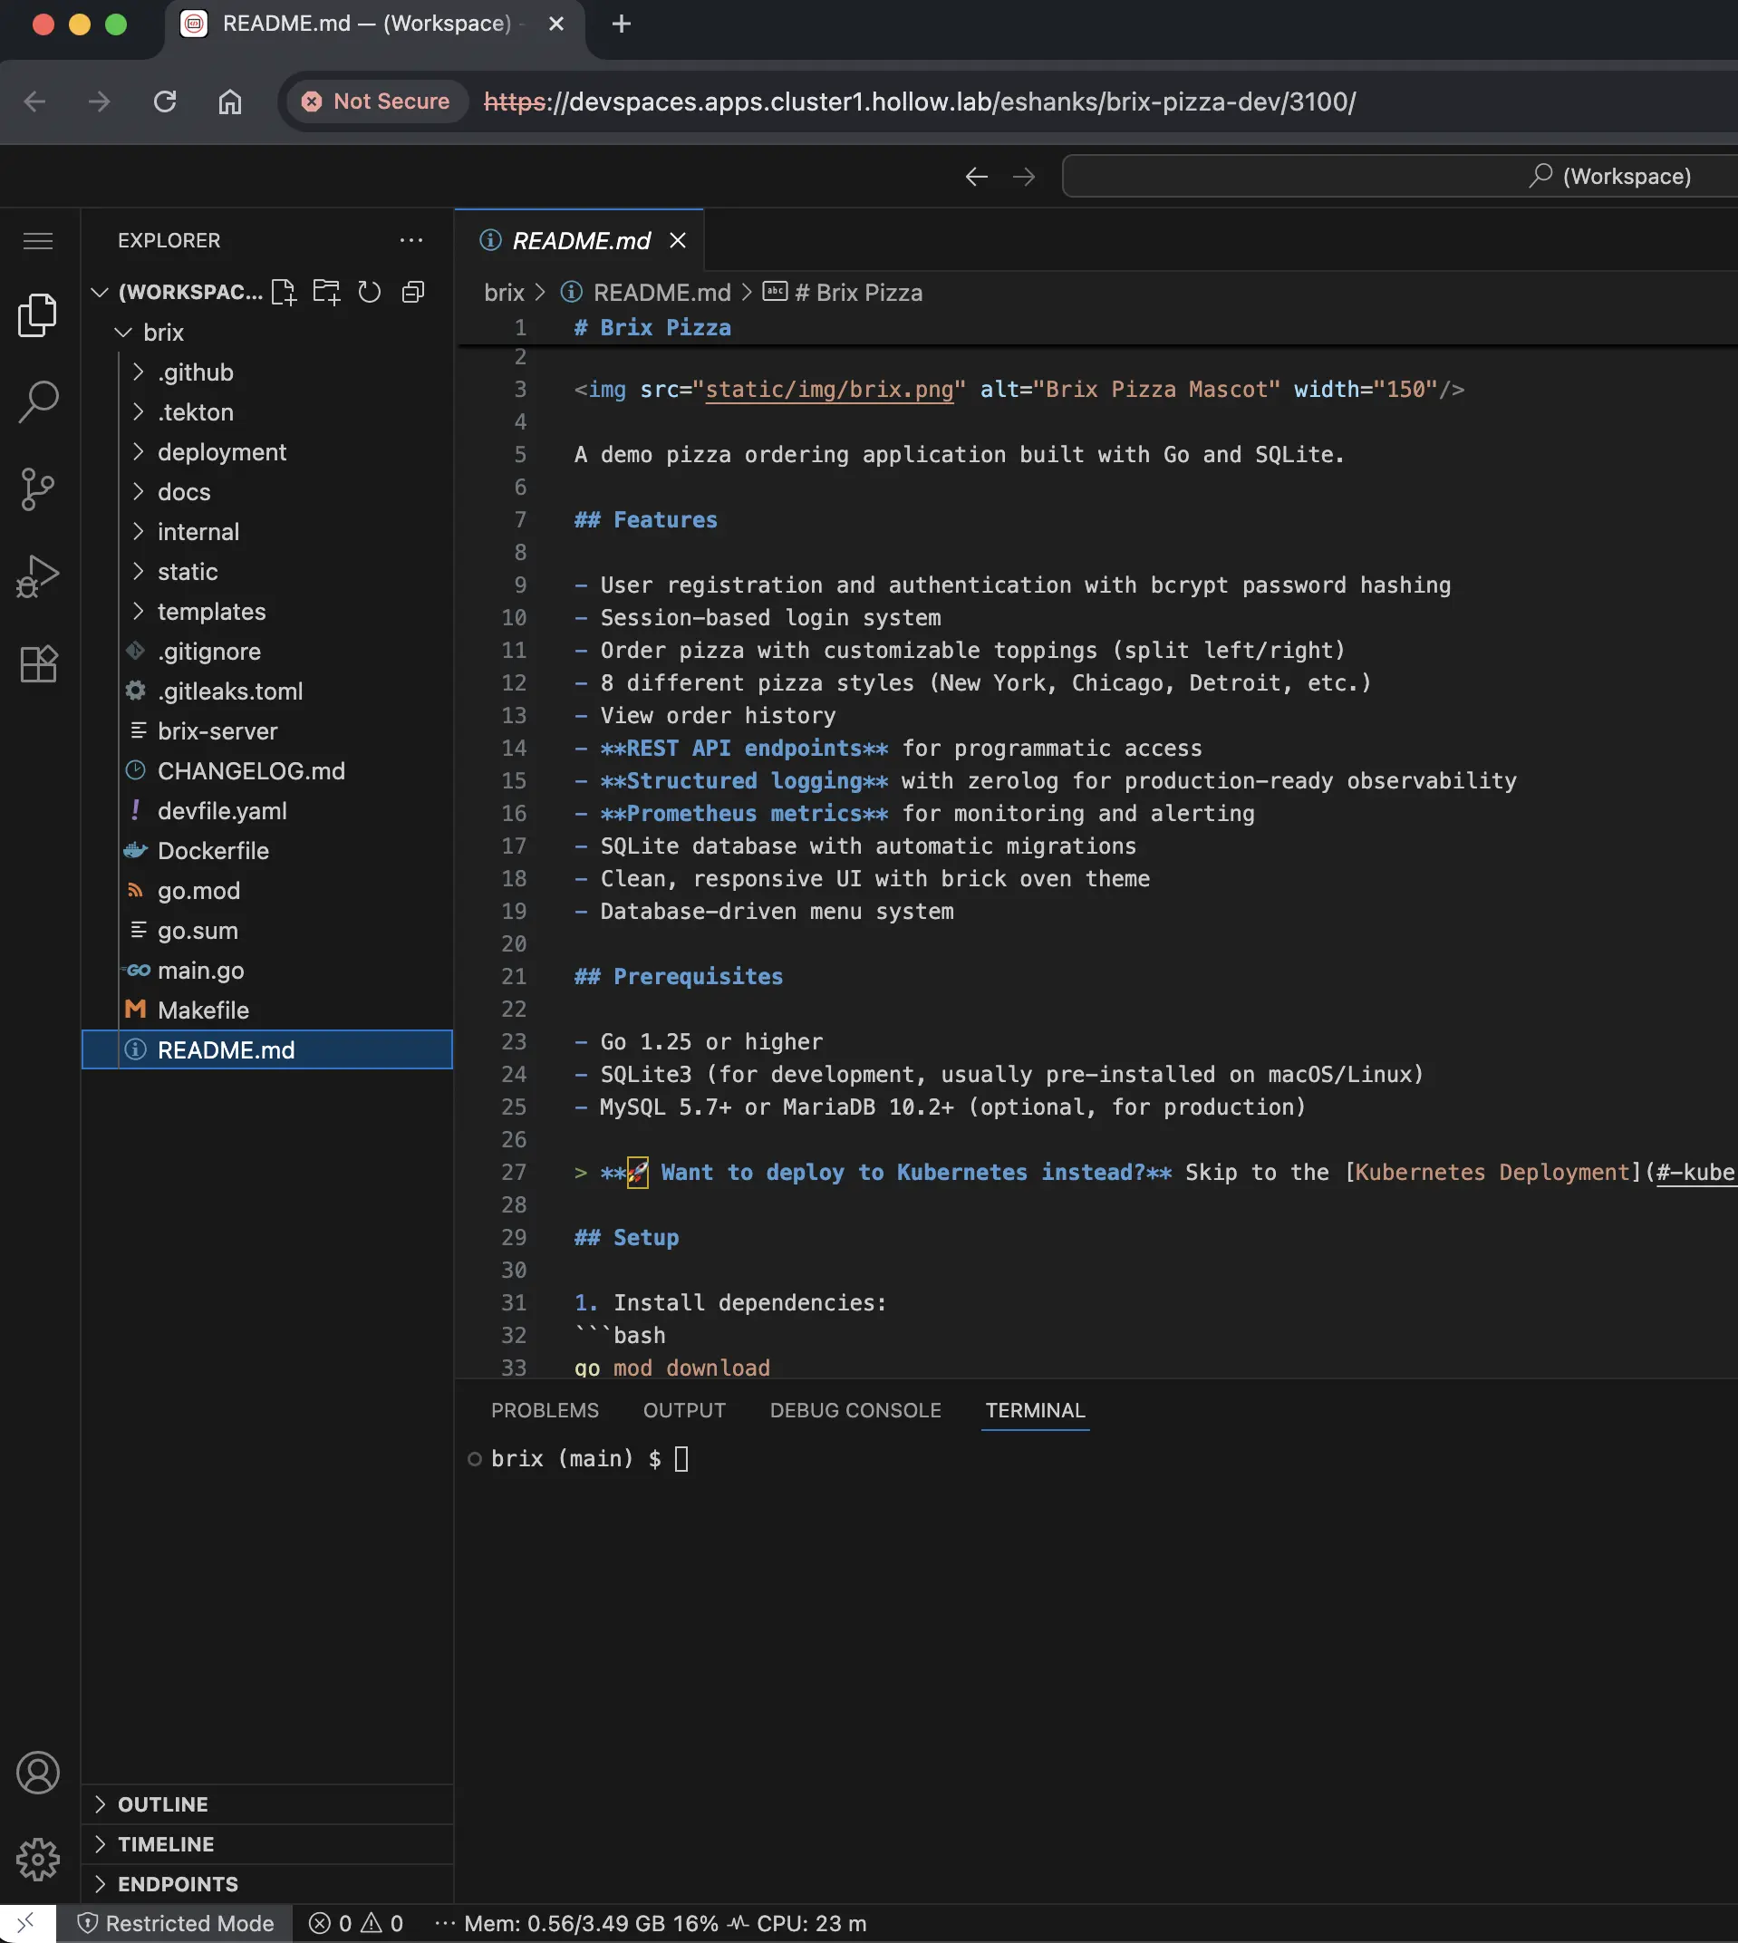Viewport: 1738px width, 1943px height.
Task: Open the Extensions view
Action: (x=38, y=662)
